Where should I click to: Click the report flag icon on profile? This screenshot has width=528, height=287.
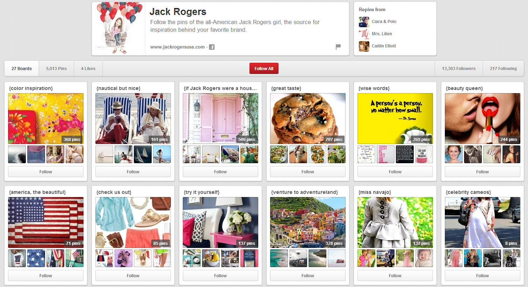(x=338, y=47)
